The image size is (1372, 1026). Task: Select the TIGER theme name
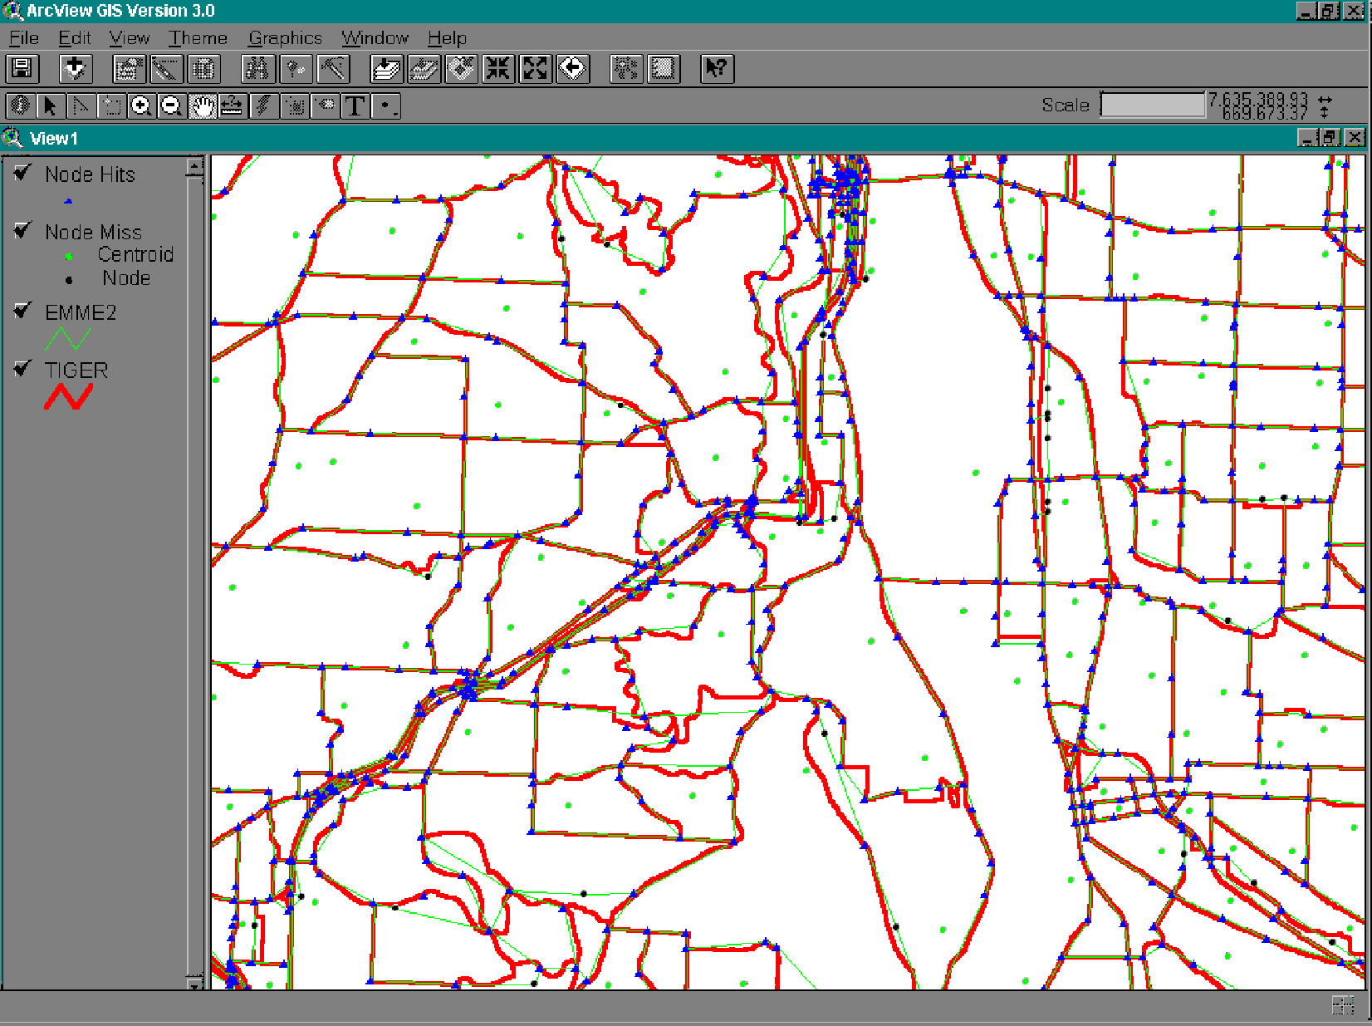(76, 370)
